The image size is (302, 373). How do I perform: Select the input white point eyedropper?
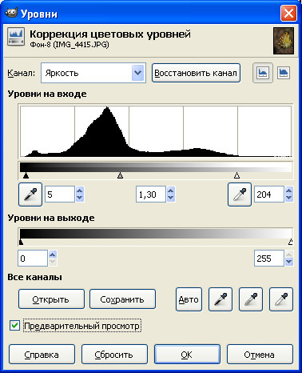point(240,195)
